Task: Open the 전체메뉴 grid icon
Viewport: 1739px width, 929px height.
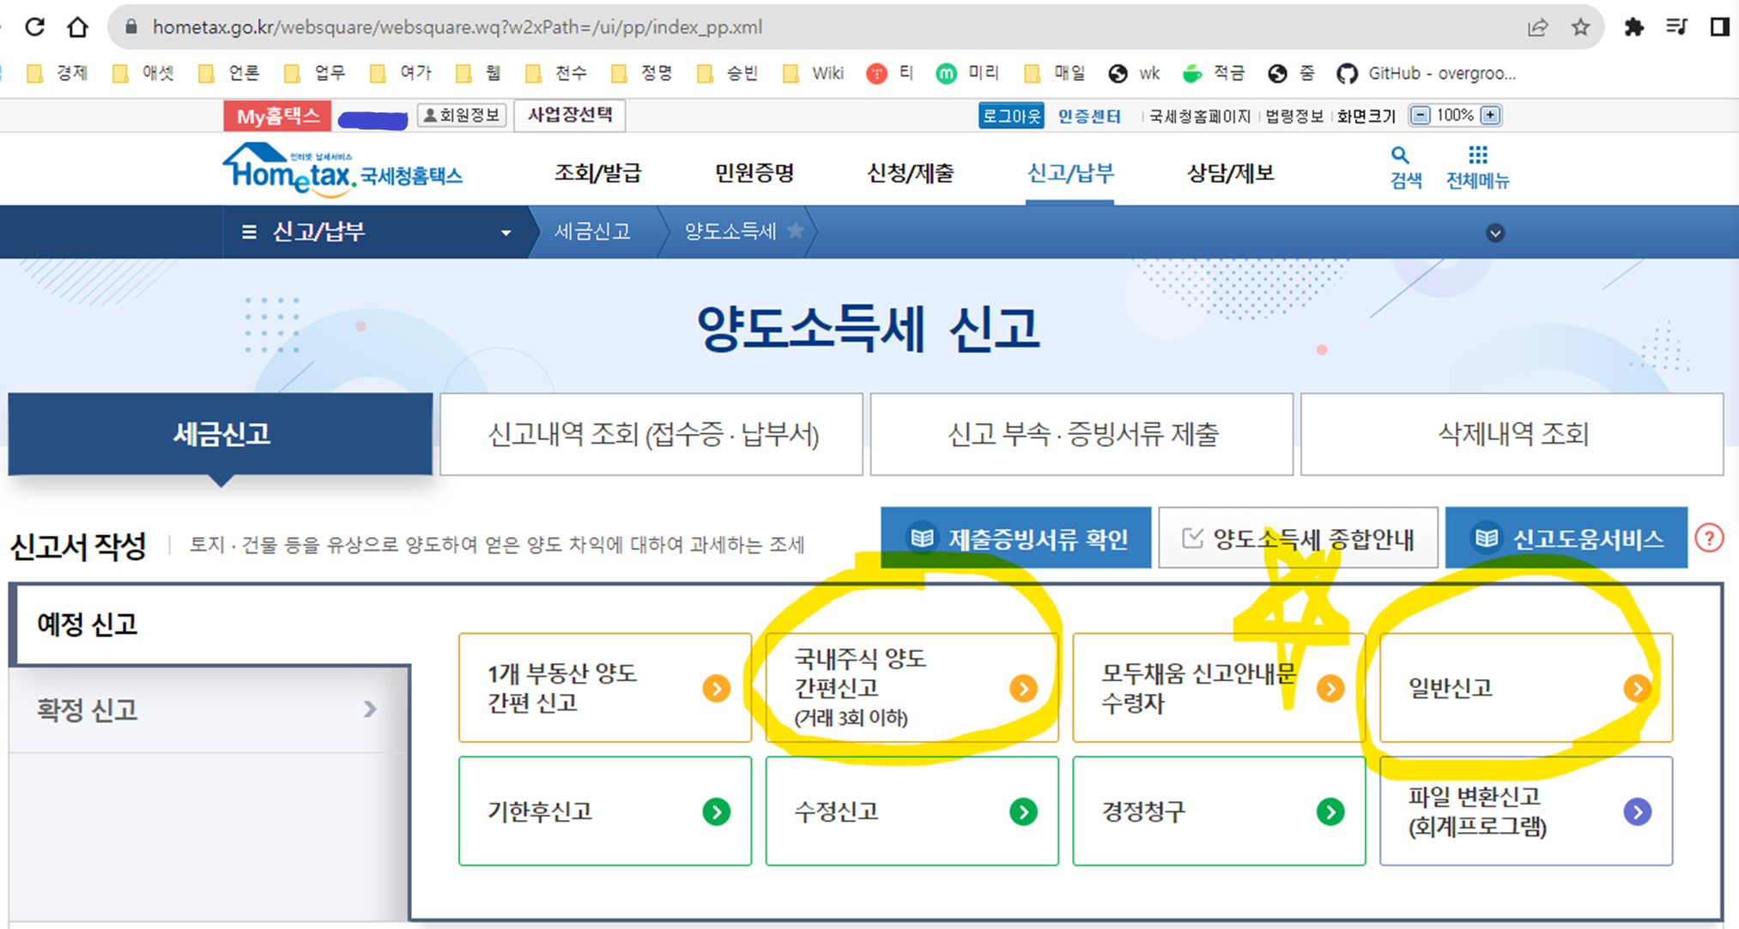Action: click(1477, 156)
